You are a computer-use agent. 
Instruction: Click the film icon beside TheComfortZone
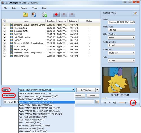coord(12,56)
